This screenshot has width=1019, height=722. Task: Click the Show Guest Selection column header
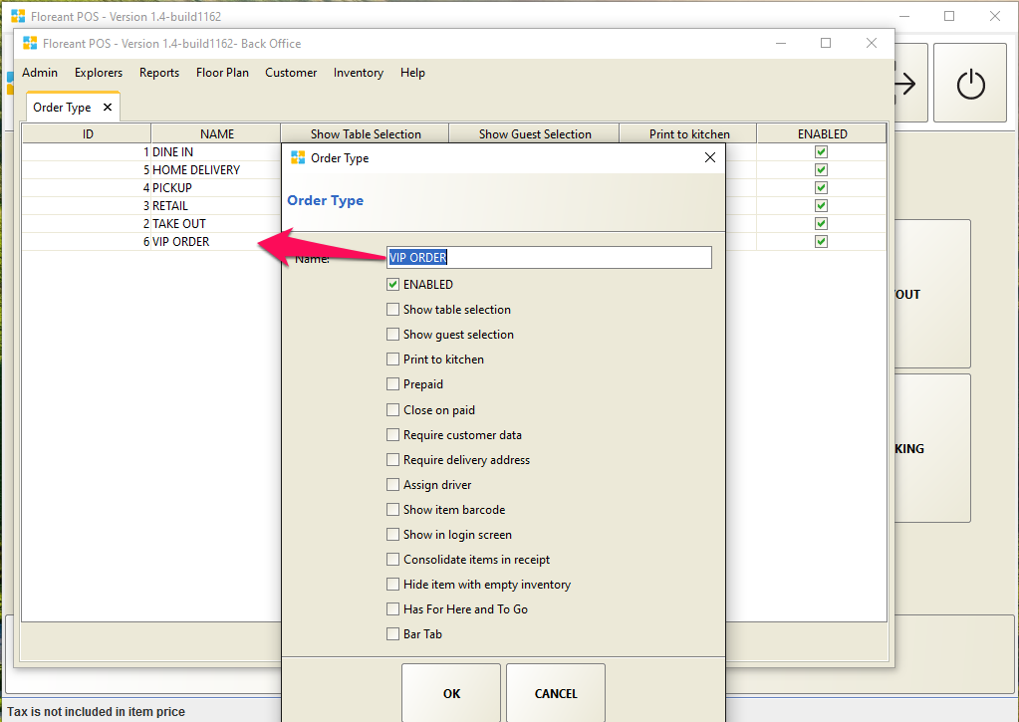pyautogui.click(x=534, y=133)
